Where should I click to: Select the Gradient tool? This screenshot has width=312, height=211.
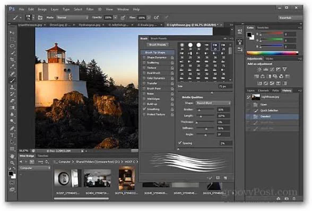[12, 108]
